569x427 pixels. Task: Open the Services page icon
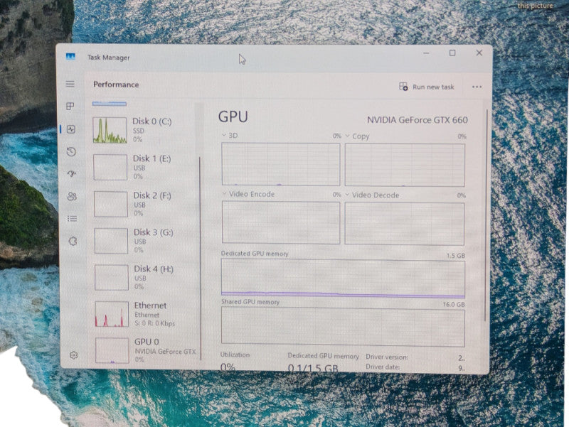pyautogui.click(x=73, y=241)
